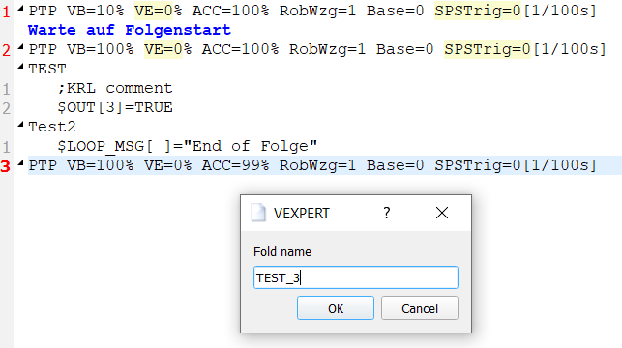
Task: Click the TEST fold title text
Action: point(47,69)
